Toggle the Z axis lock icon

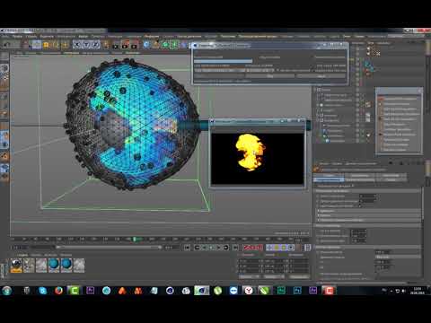coord(96,45)
